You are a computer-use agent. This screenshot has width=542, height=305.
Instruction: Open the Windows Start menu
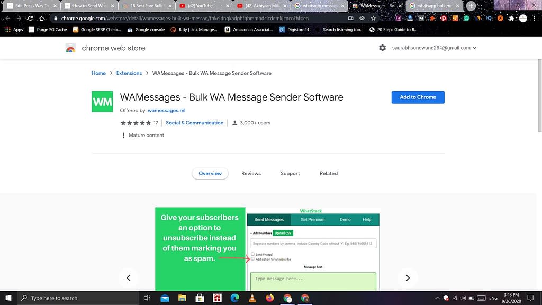pos(8,298)
